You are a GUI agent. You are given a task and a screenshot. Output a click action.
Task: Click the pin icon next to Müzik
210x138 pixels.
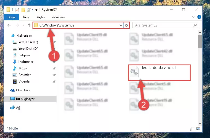click(x=54, y=68)
